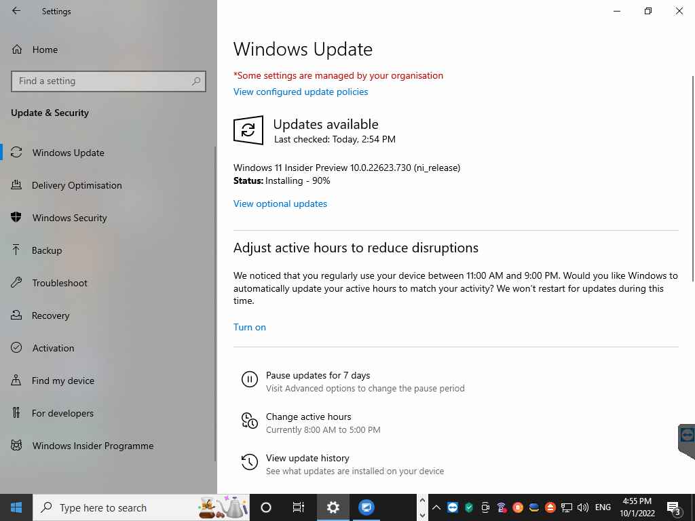This screenshot has width=695, height=521.
Task: Click the Windows Insider cat-face icon
Action: tap(16, 445)
